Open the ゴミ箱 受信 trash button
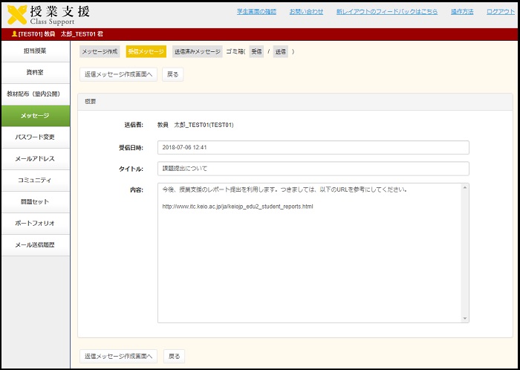The height and width of the screenshot is (370, 520). (256, 52)
